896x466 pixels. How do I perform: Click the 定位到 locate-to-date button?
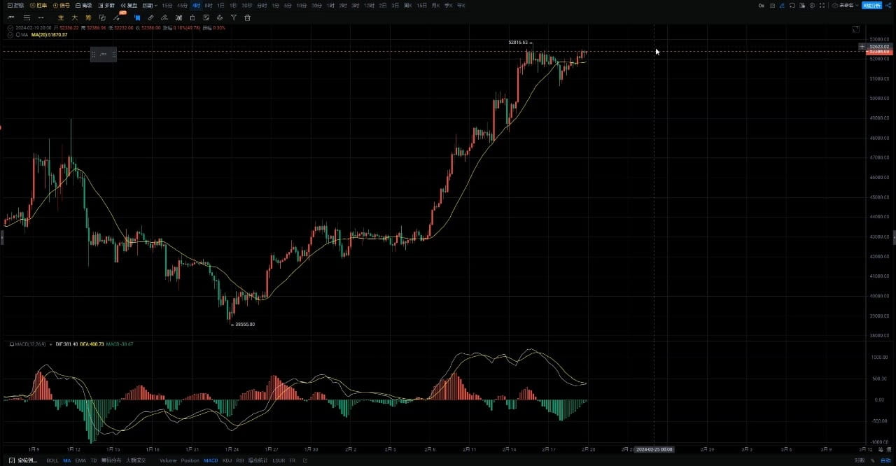tap(22, 460)
